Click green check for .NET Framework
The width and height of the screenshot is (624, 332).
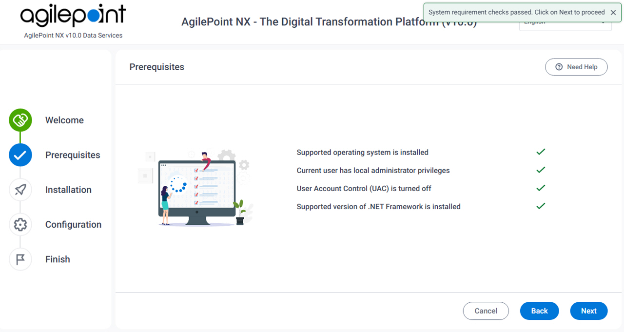tap(541, 206)
